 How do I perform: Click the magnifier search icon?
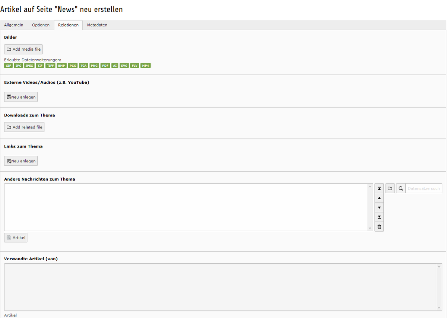point(401,188)
